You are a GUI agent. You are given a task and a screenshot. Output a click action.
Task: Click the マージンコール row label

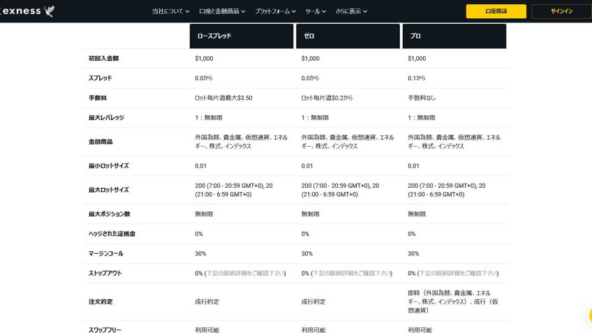tap(106, 253)
